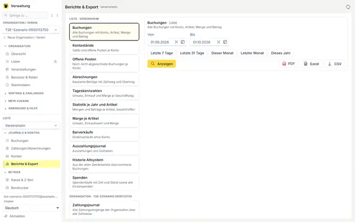The width and height of the screenshot is (355, 222).
Task: Open the Vereinsheim list dropdown
Action: [x=31, y=125]
